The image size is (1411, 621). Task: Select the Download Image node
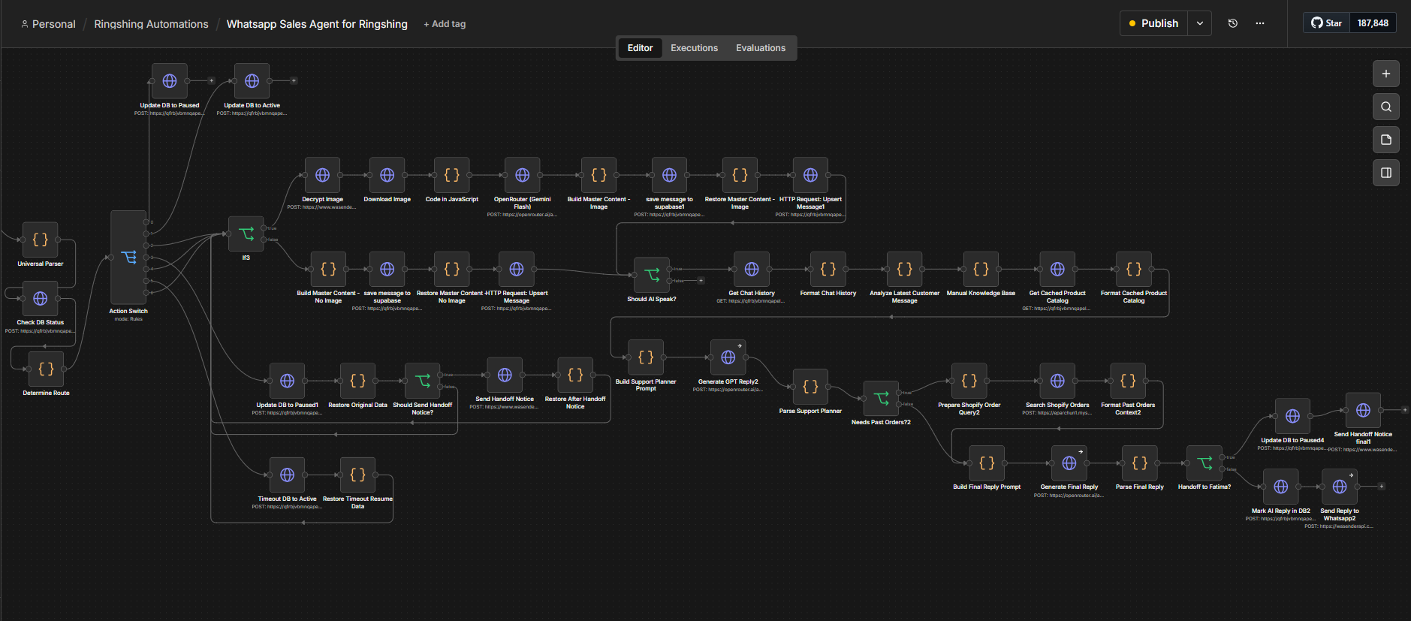click(387, 175)
